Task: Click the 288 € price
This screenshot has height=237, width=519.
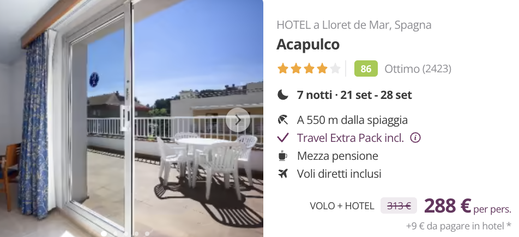Action: click(447, 205)
